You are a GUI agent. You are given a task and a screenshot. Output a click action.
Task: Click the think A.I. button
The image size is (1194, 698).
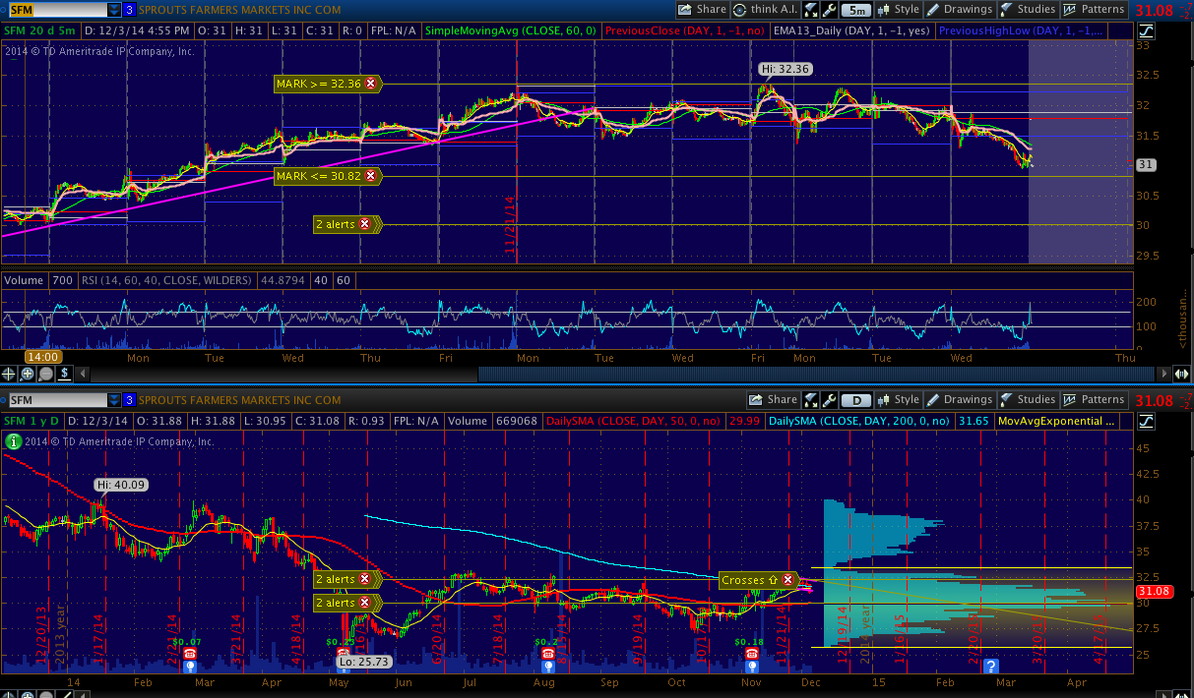click(x=767, y=10)
